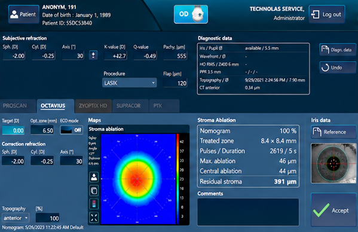This screenshot has width=358, height=232.
Task: Accept the treatment with green checkmark
Action: (333, 210)
